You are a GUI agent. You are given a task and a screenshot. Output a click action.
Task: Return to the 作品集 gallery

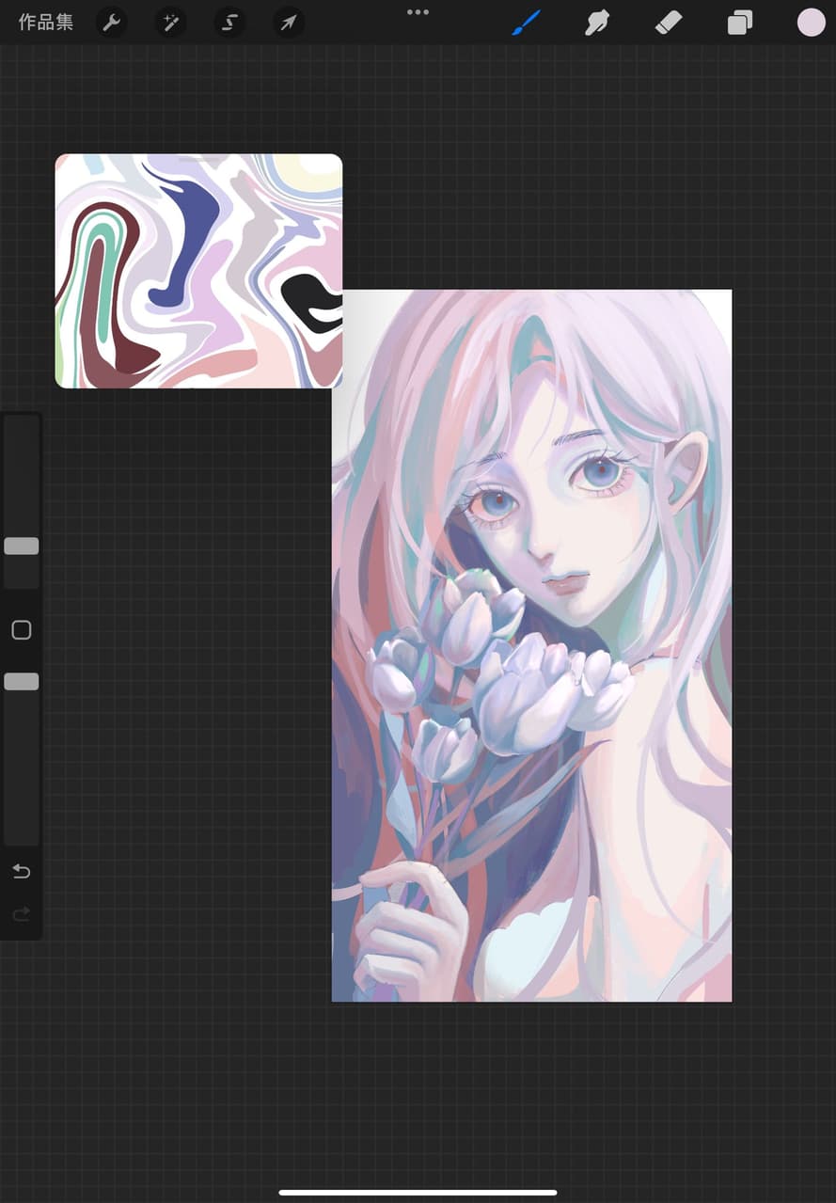[x=45, y=23]
